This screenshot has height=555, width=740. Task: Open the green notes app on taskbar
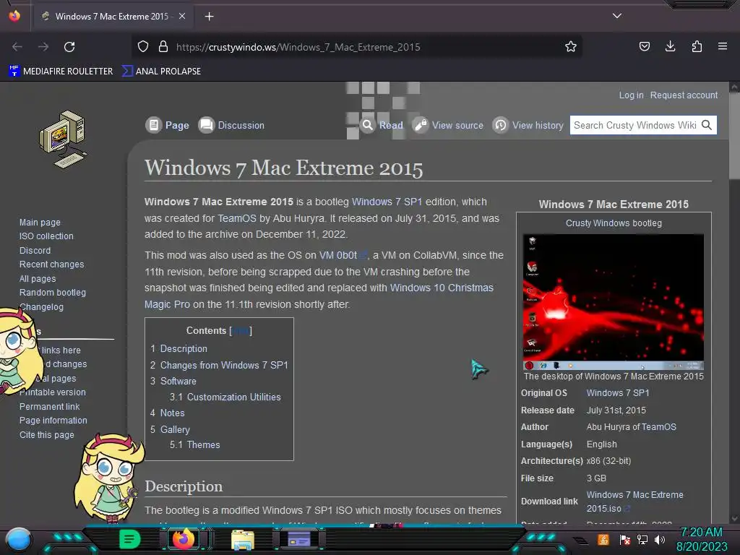[129, 539]
